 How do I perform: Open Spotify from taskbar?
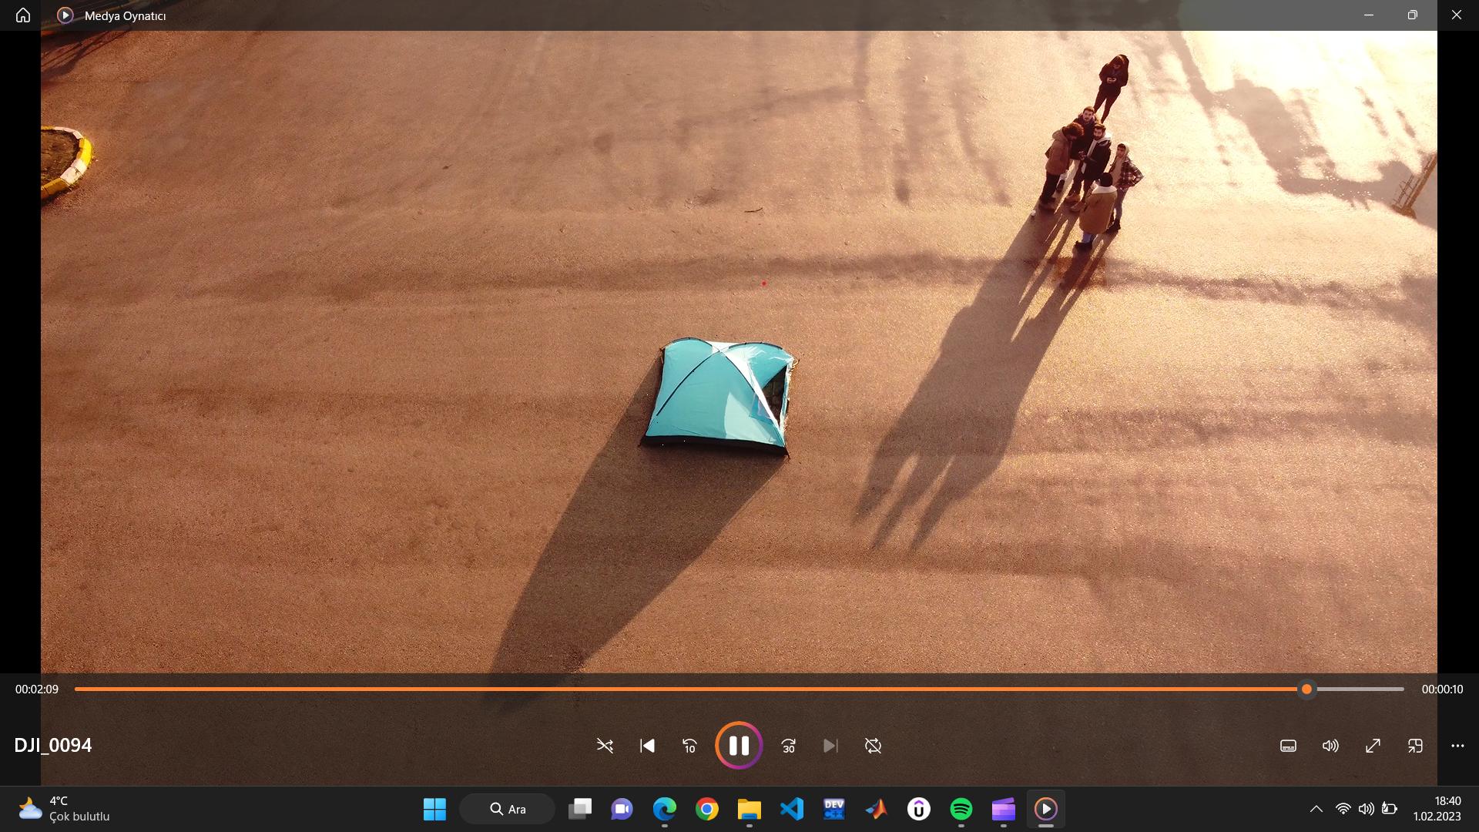click(x=961, y=809)
